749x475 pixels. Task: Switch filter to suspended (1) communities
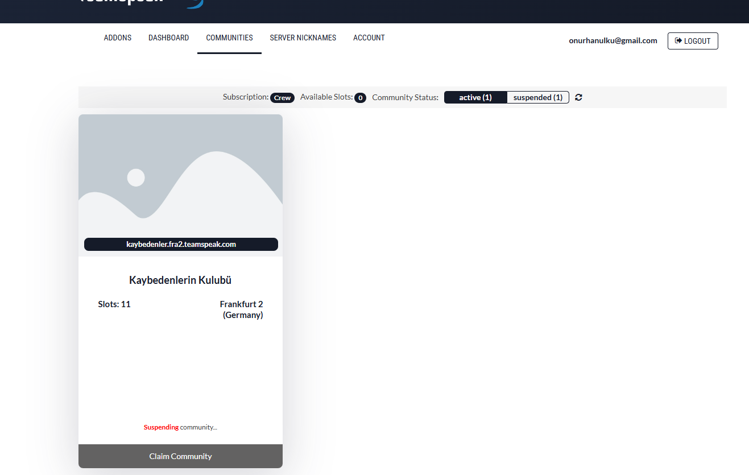tap(537, 97)
